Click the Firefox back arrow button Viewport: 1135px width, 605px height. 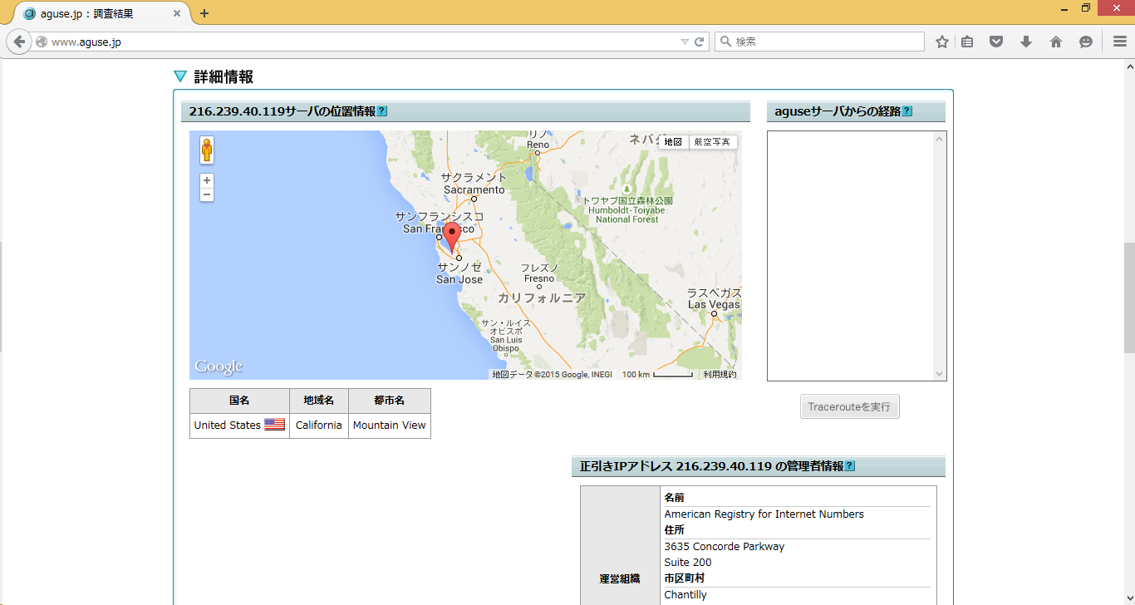pos(20,42)
